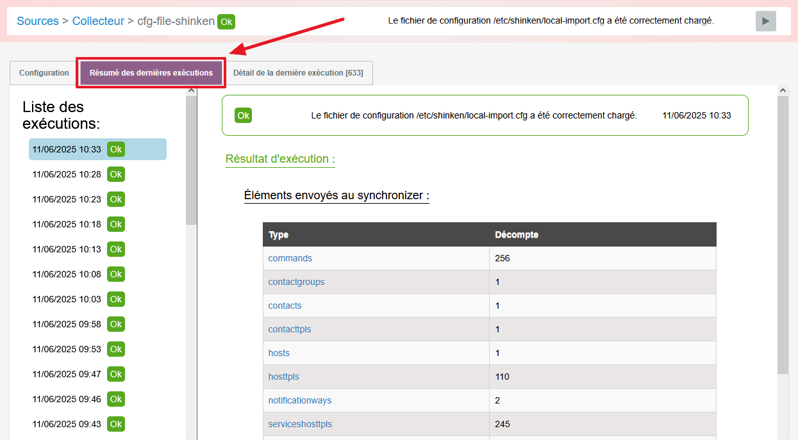This screenshot has height=440, width=798.
Task: Click the Ok badge for execution 09:58
Action: coord(115,324)
